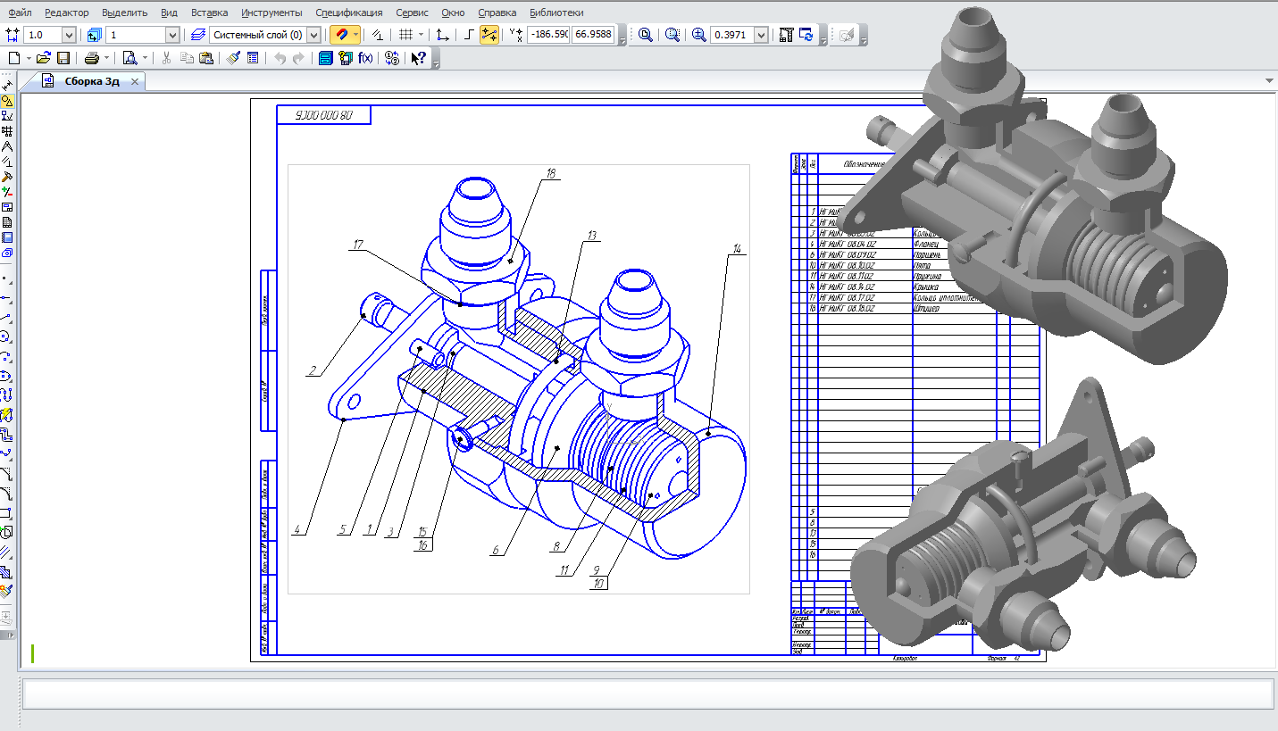
Task: Open the variables f(x) panel
Action: point(365,58)
